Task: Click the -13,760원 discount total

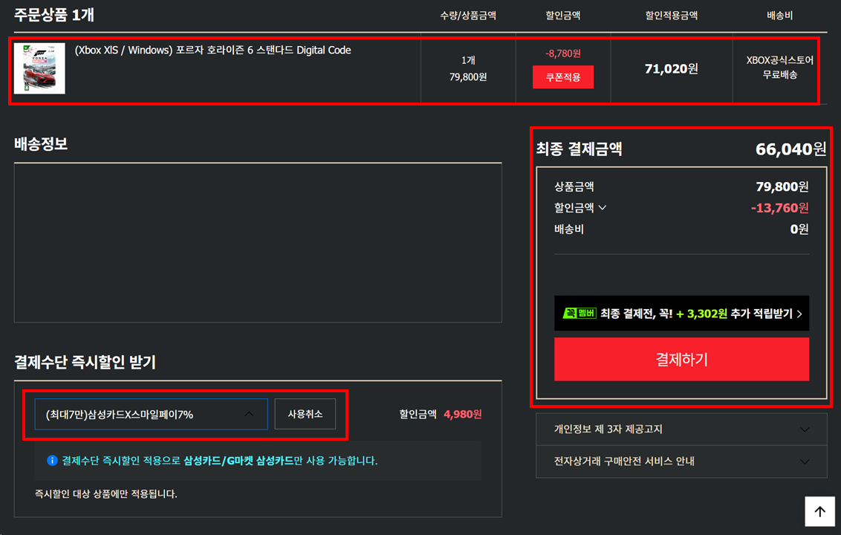Action: tap(779, 207)
